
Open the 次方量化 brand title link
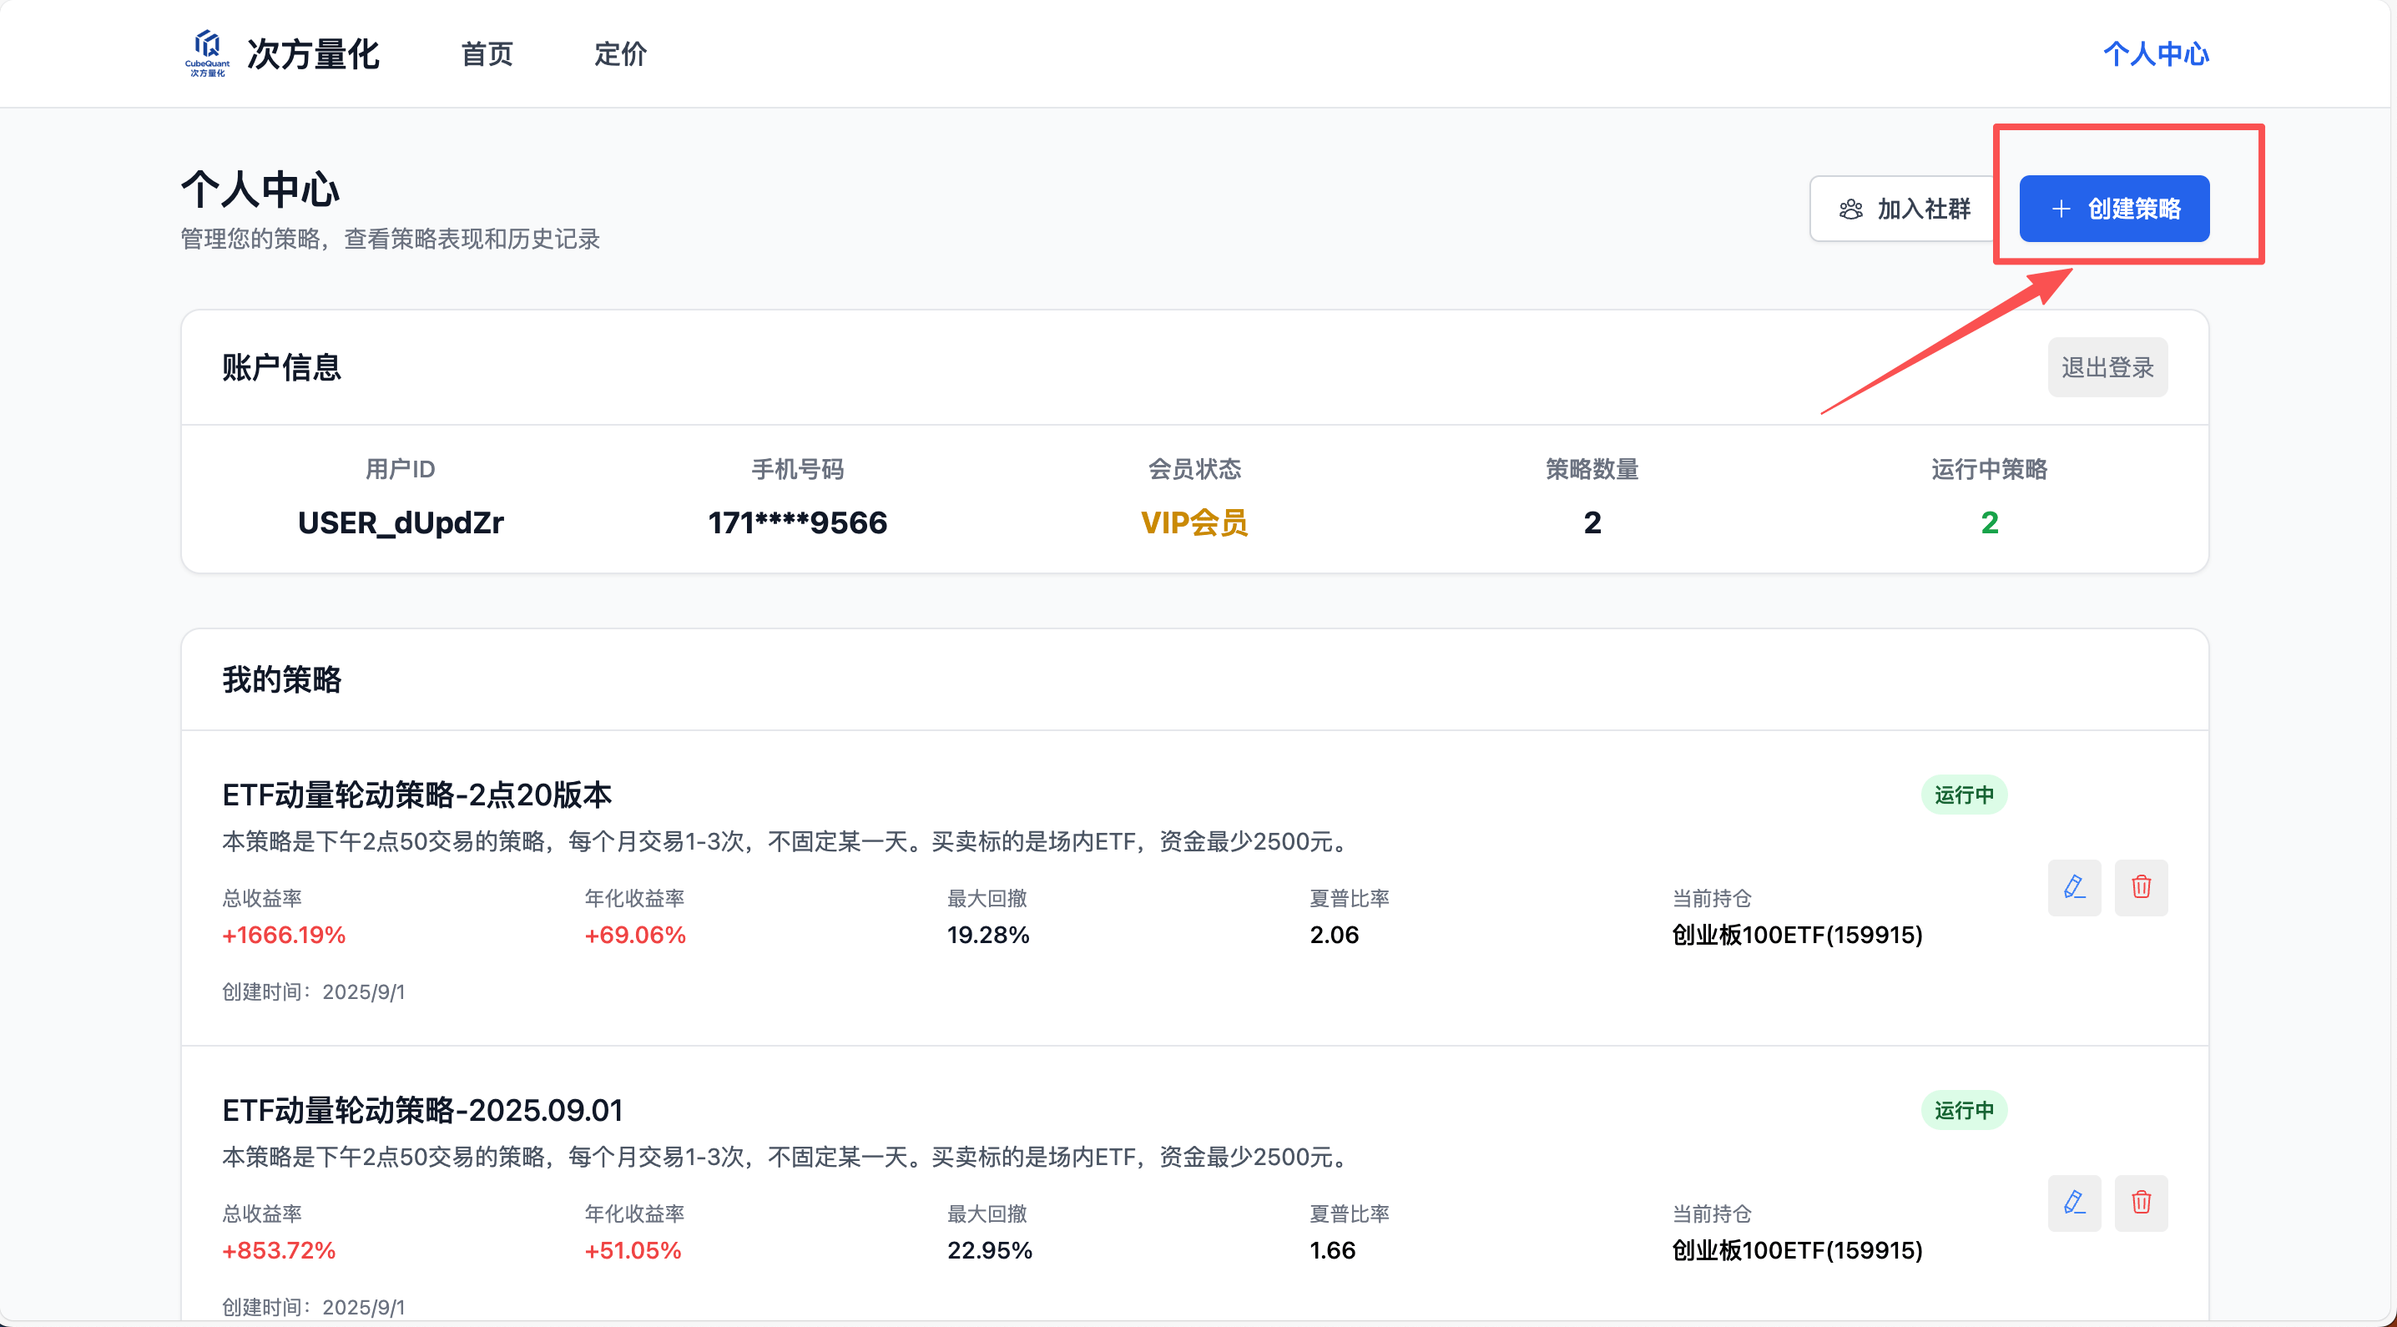click(313, 54)
